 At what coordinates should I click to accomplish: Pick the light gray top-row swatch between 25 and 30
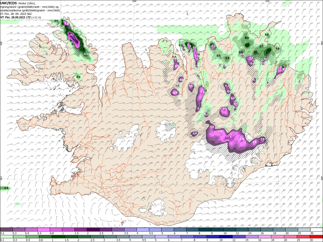[x=304, y=230]
